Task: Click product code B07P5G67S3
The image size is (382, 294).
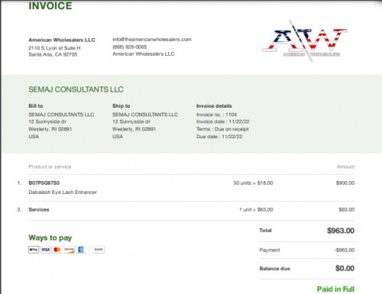Action: (44, 183)
